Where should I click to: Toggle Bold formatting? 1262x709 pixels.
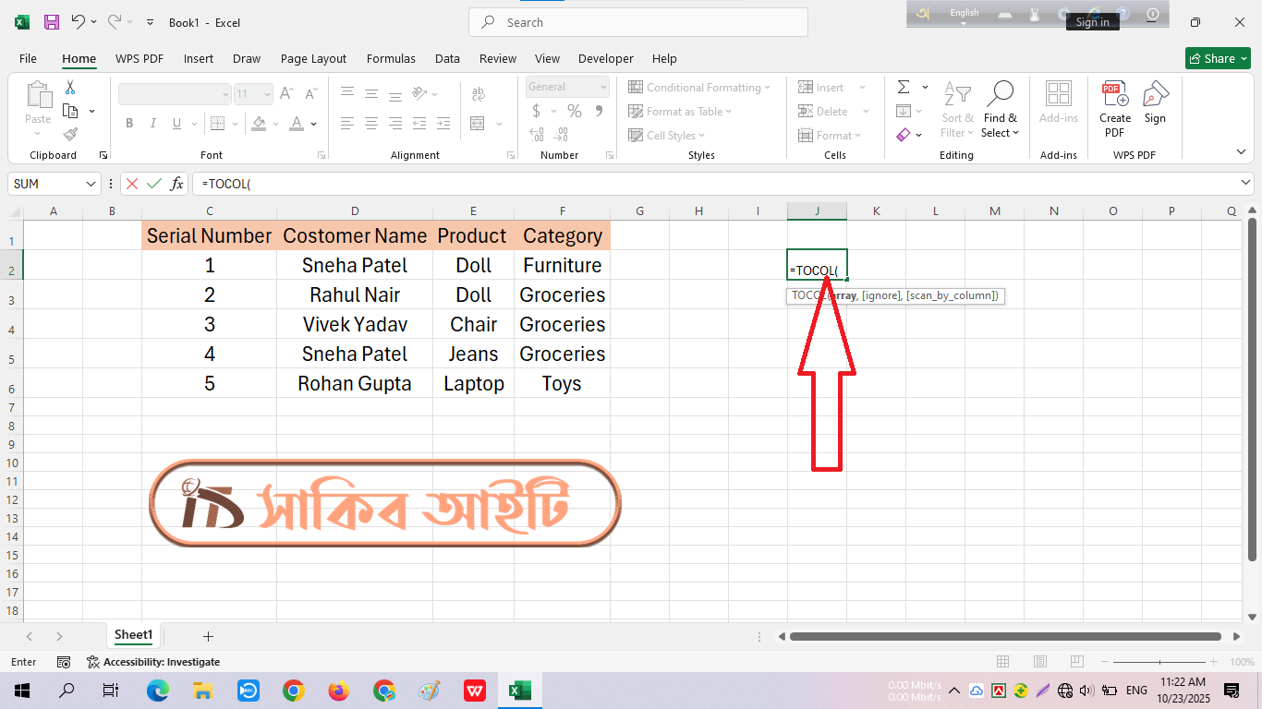[129, 124]
